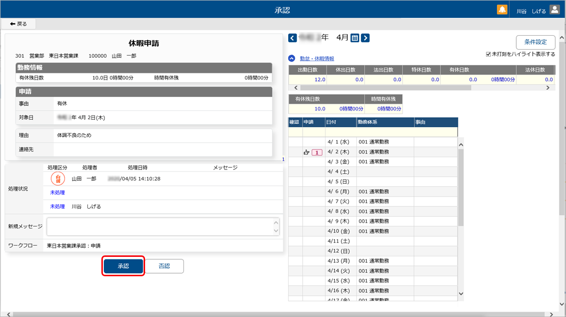Select the 4/ 6 (月) row

[x=373, y=191]
